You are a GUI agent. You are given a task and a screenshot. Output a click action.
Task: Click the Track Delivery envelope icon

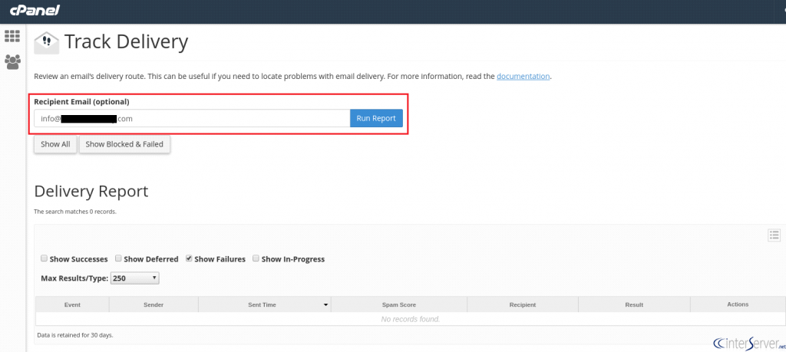point(47,42)
